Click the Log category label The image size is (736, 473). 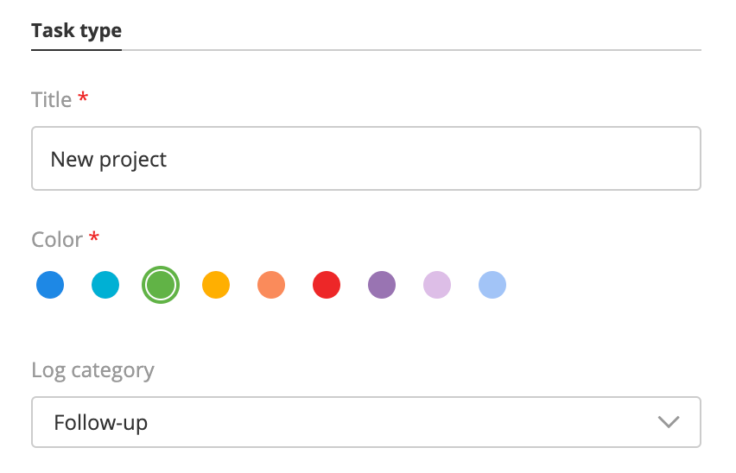pyautogui.click(x=92, y=371)
